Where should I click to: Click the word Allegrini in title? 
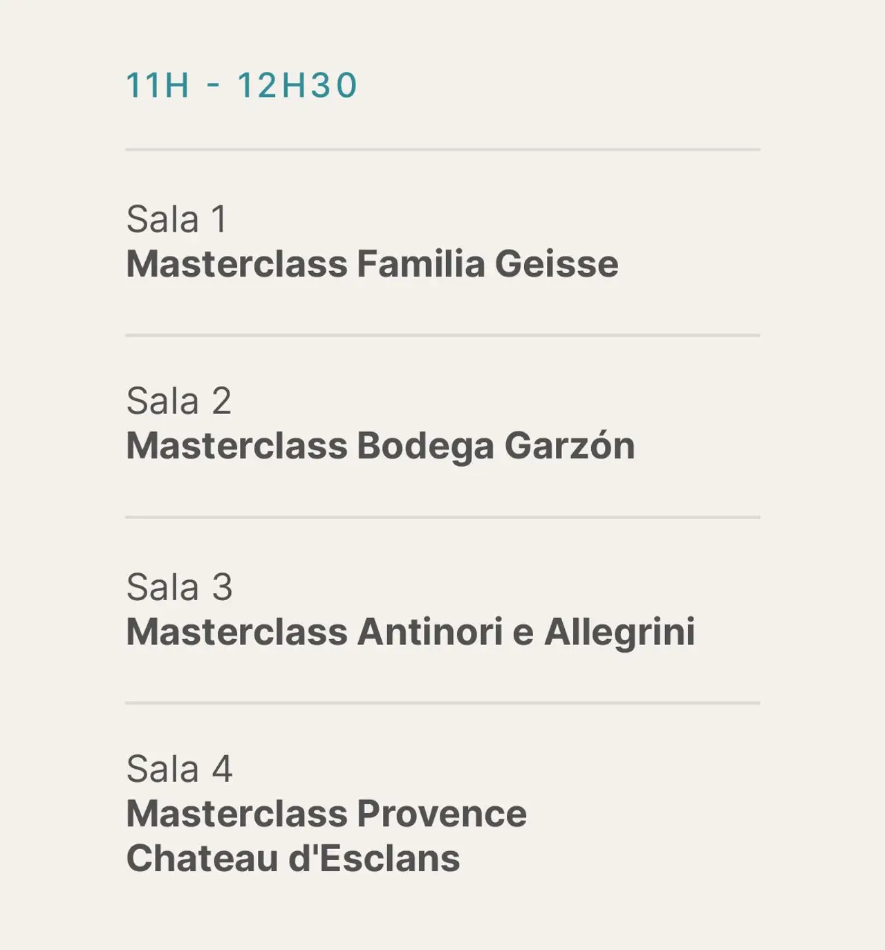619,632
